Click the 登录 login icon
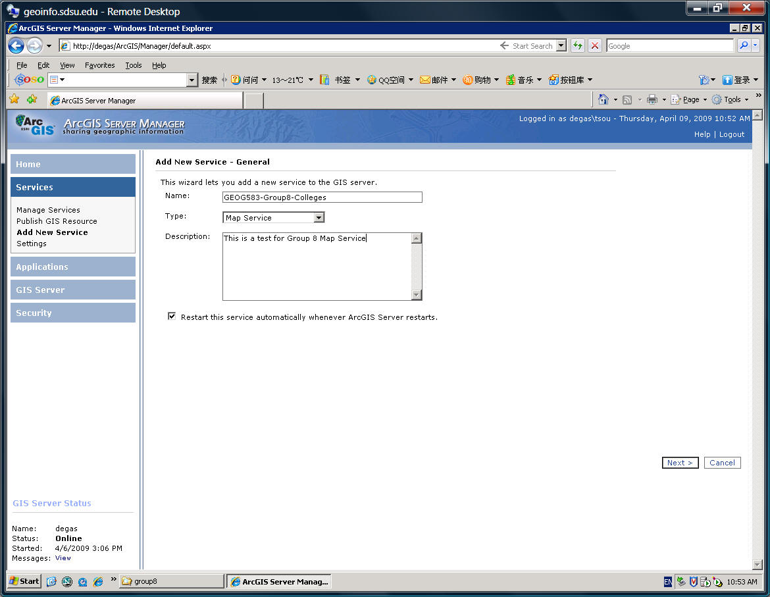 click(727, 80)
